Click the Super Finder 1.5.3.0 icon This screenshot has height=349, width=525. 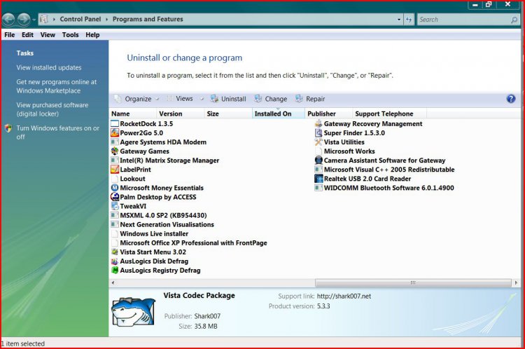[x=318, y=132]
